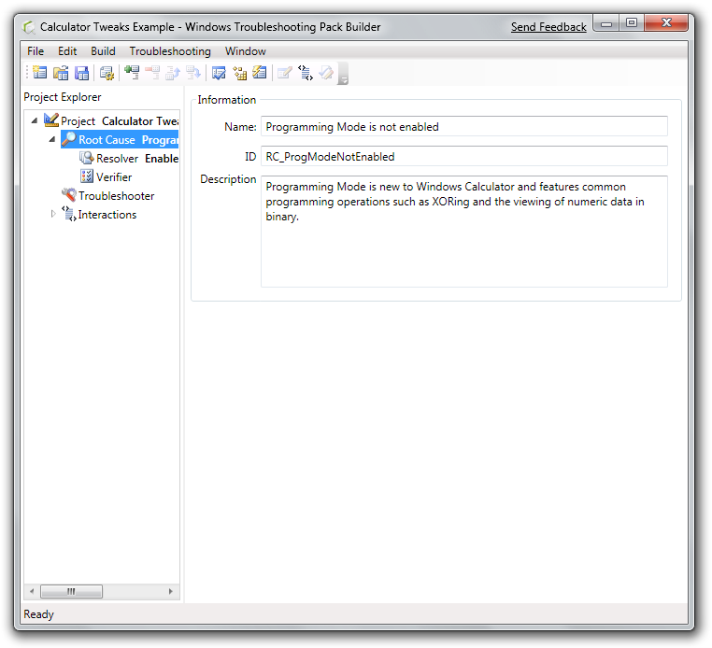Viewport: 712px width, 648px height.
Task: Open the Build menu
Action: [103, 51]
